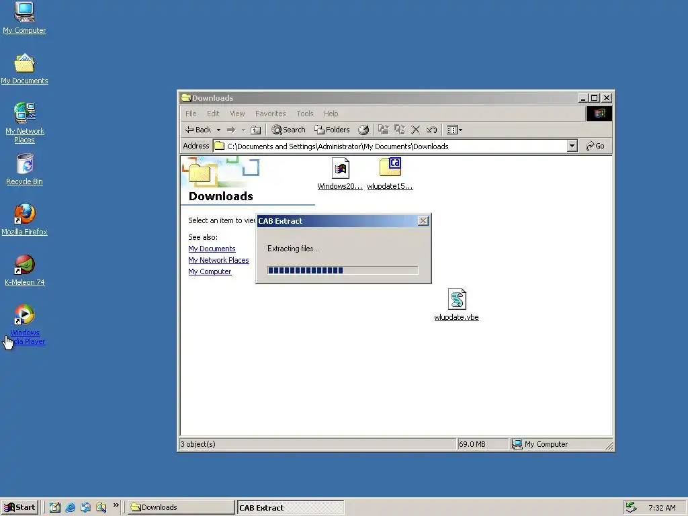This screenshot has width=688, height=516.
Task: Click Show Desktop quick launch icon
Action: click(x=55, y=507)
